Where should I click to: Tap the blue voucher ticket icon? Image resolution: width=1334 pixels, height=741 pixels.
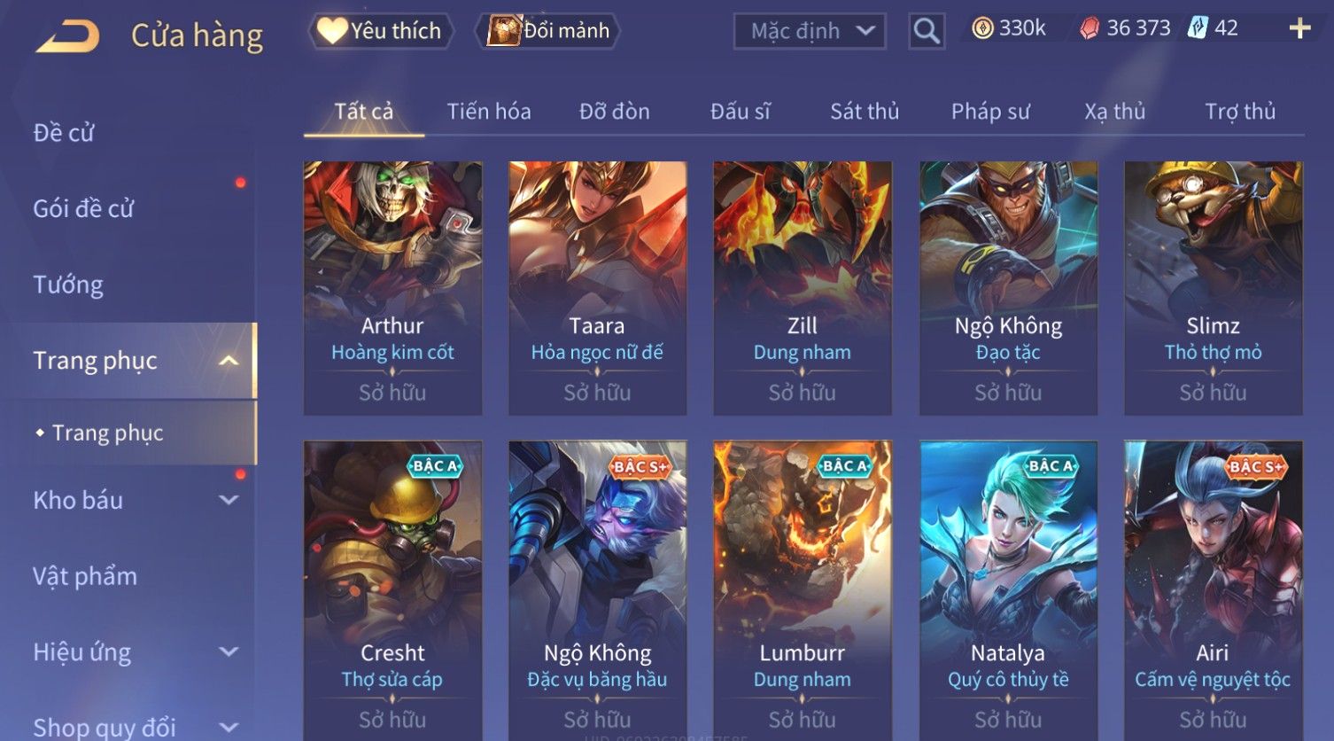[1198, 27]
